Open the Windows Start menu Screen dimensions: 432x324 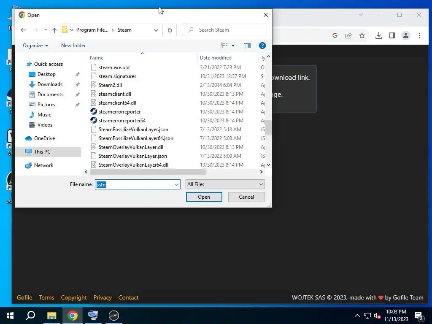[10, 316]
